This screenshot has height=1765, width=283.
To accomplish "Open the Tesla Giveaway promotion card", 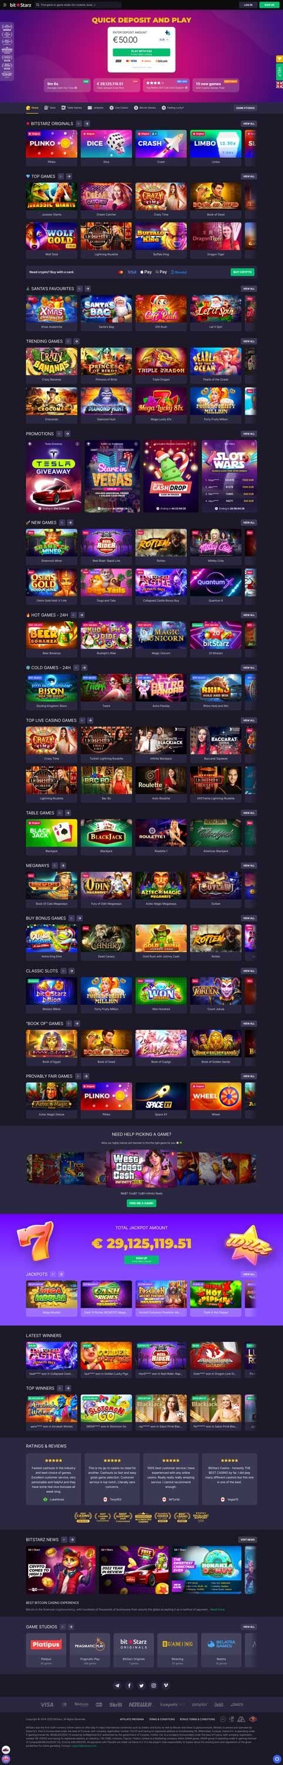I will (x=53, y=476).
